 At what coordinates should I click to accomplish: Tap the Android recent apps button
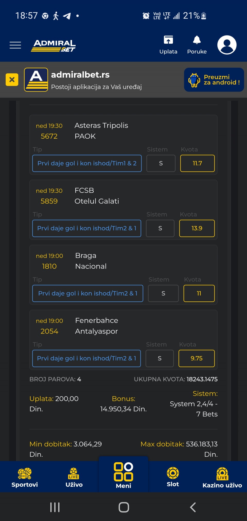pos(55,507)
